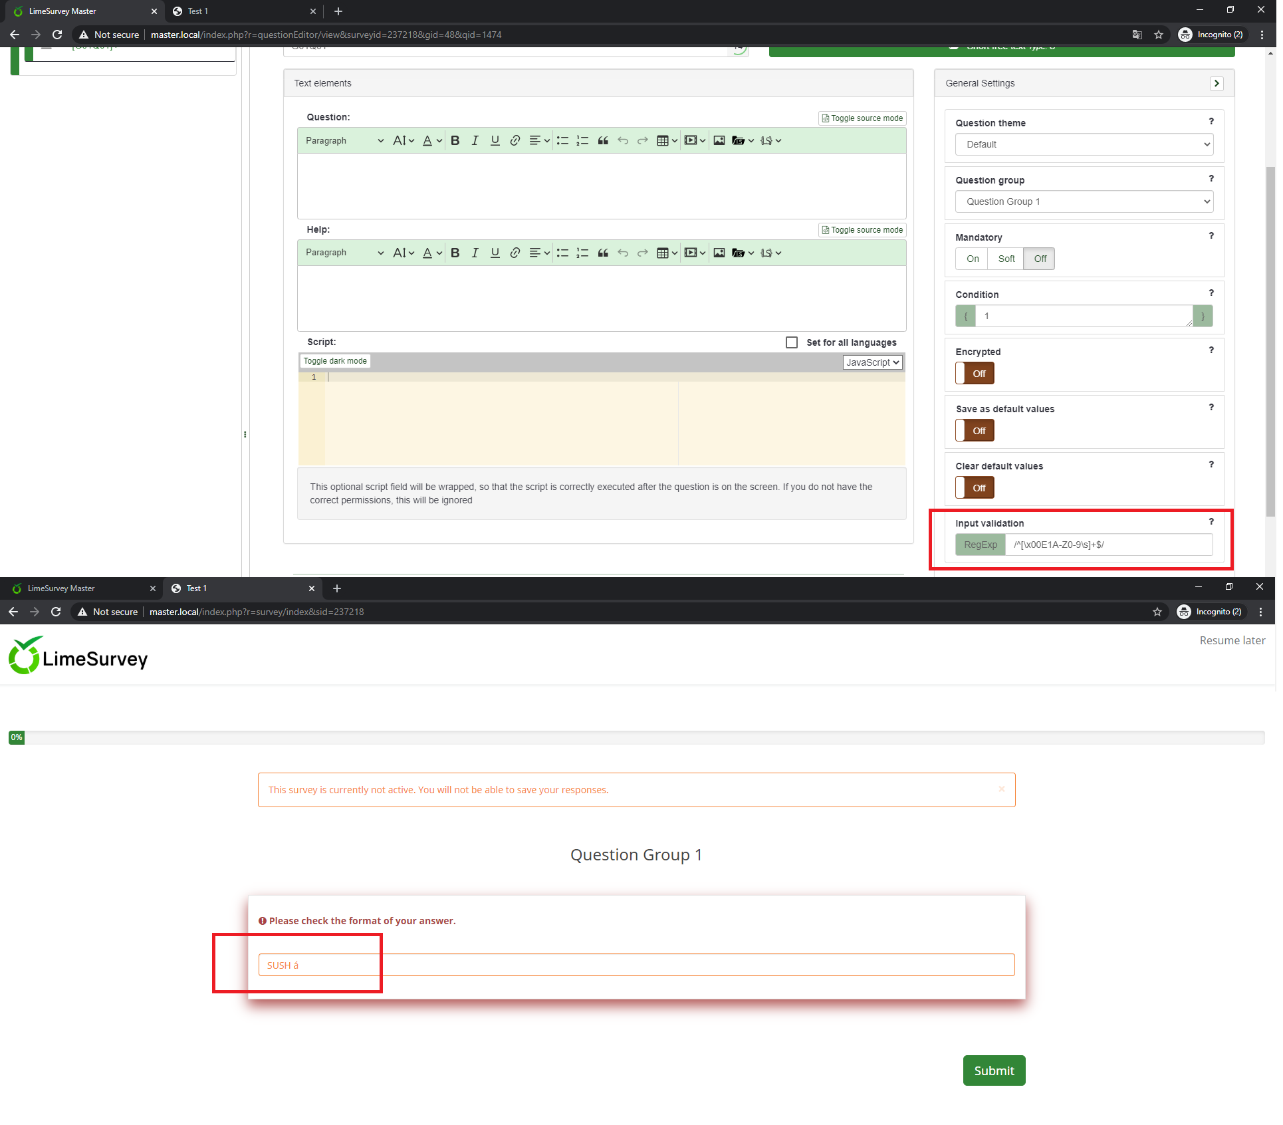Insert bulleted list in Help editor

pos(562,253)
